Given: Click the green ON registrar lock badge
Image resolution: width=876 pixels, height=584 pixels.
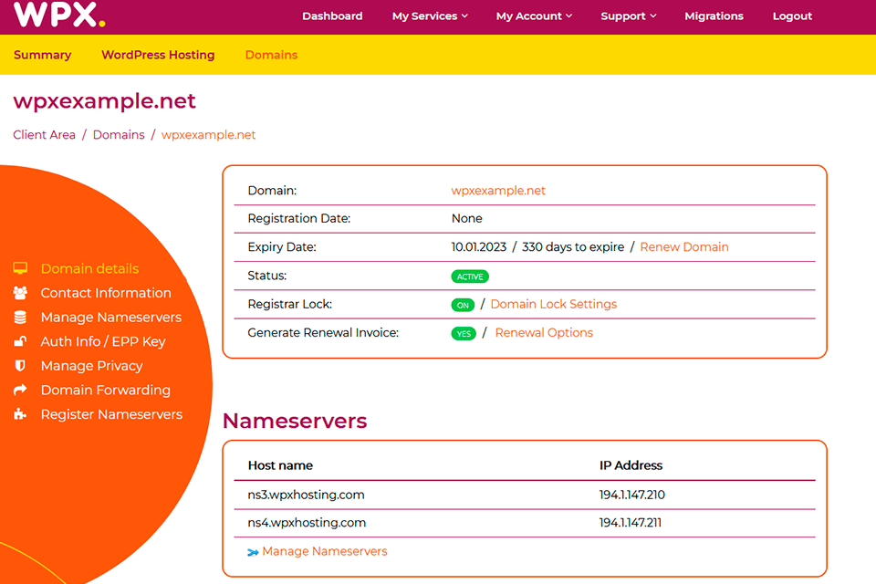Looking at the screenshot, I should [x=463, y=305].
